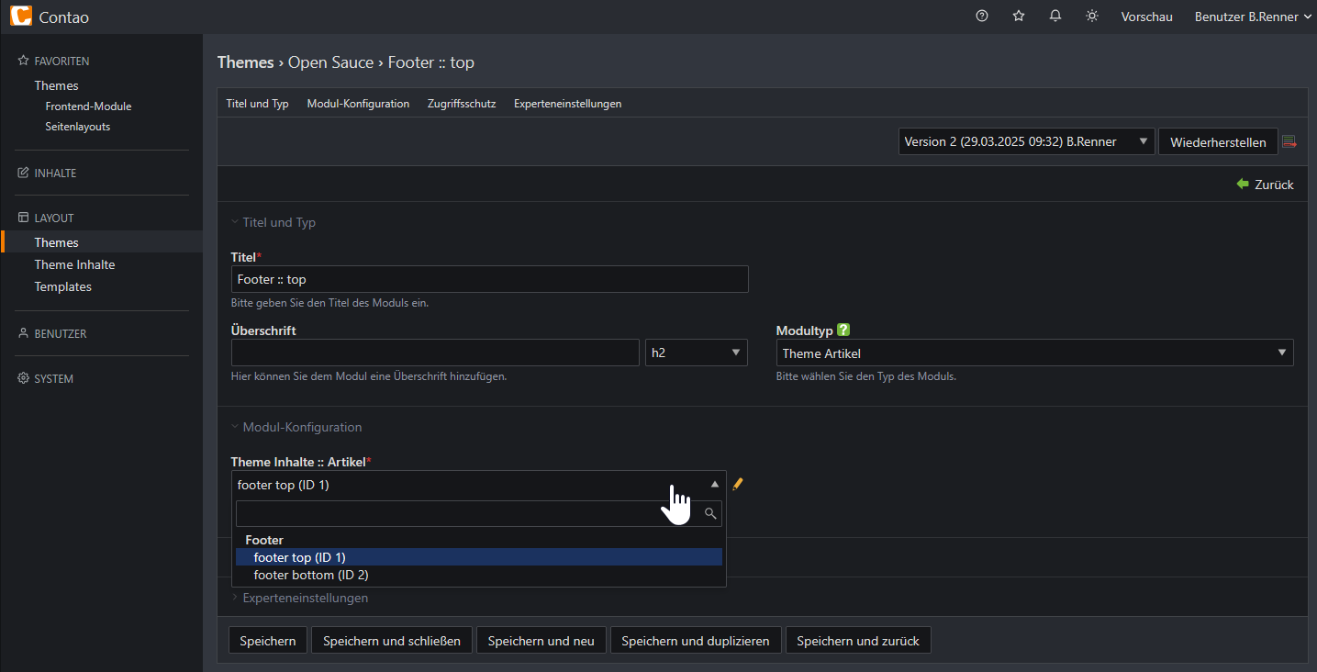Select footer bottom (ID 2) option
1317x672 pixels.
479,575
